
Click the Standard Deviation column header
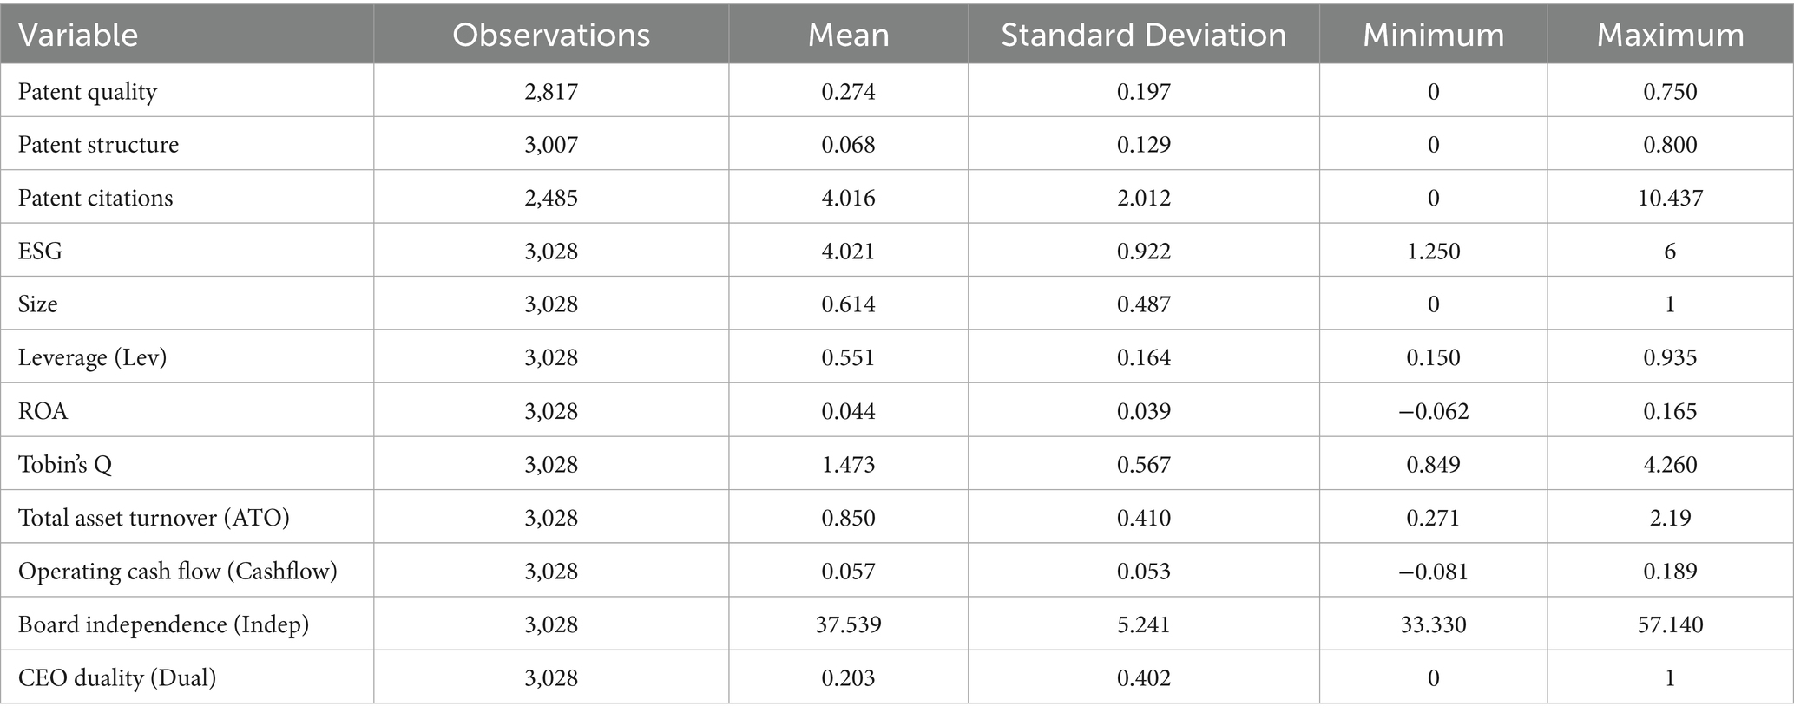pos(1143,35)
